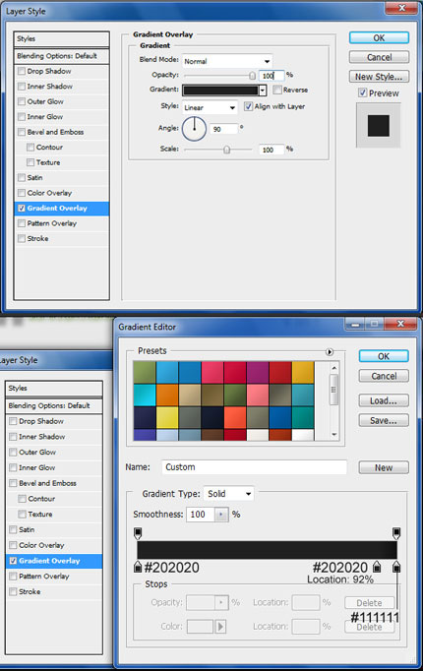Click the Name field containing Custom

pyautogui.click(x=254, y=467)
